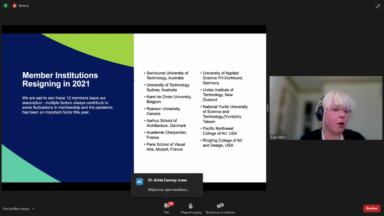Exit full screen via corner arrows icon
This screenshot has height=216, width=384.
(378, 6)
